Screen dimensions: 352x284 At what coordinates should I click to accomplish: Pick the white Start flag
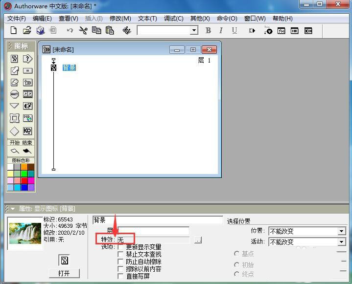pos(15,151)
